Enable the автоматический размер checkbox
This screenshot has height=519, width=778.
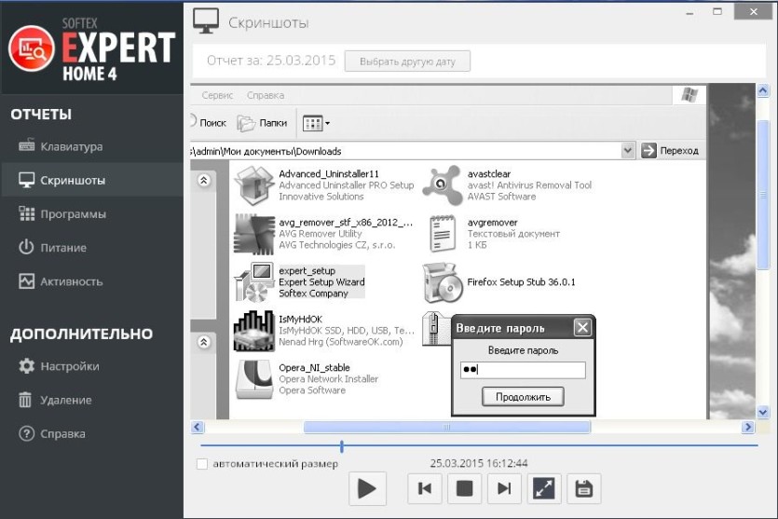pos(202,464)
